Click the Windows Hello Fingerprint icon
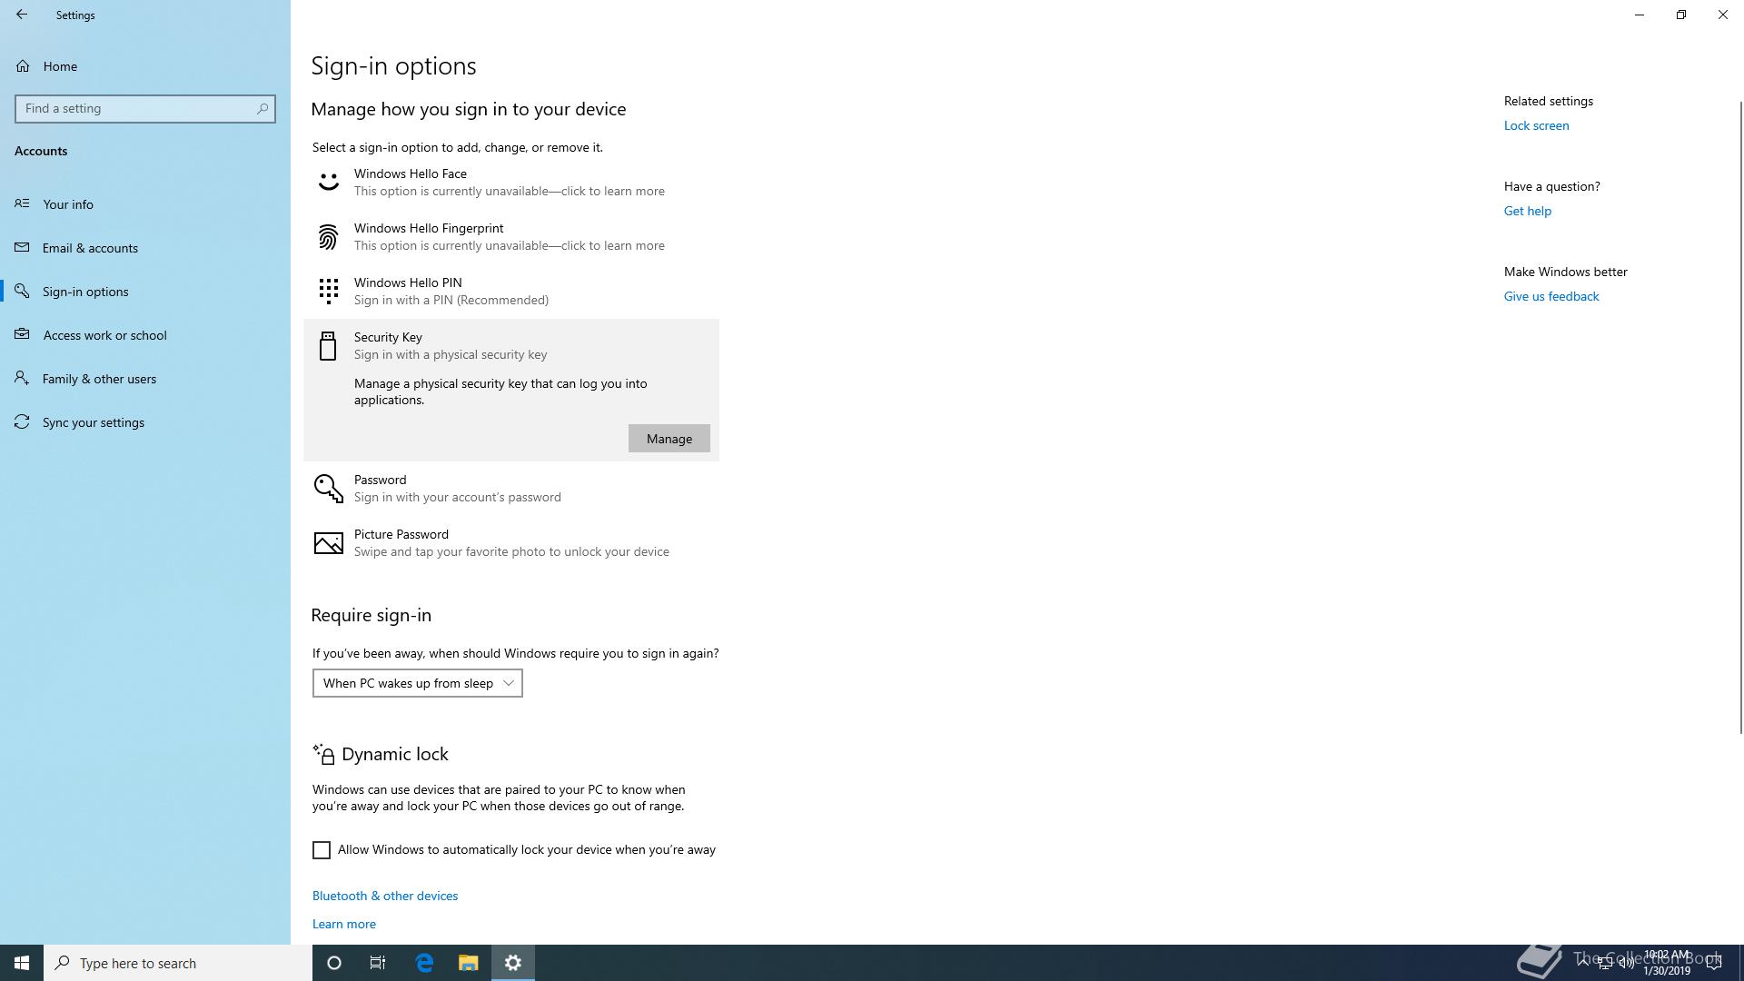The width and height of the screenshot is (1744, 981). 328,237
